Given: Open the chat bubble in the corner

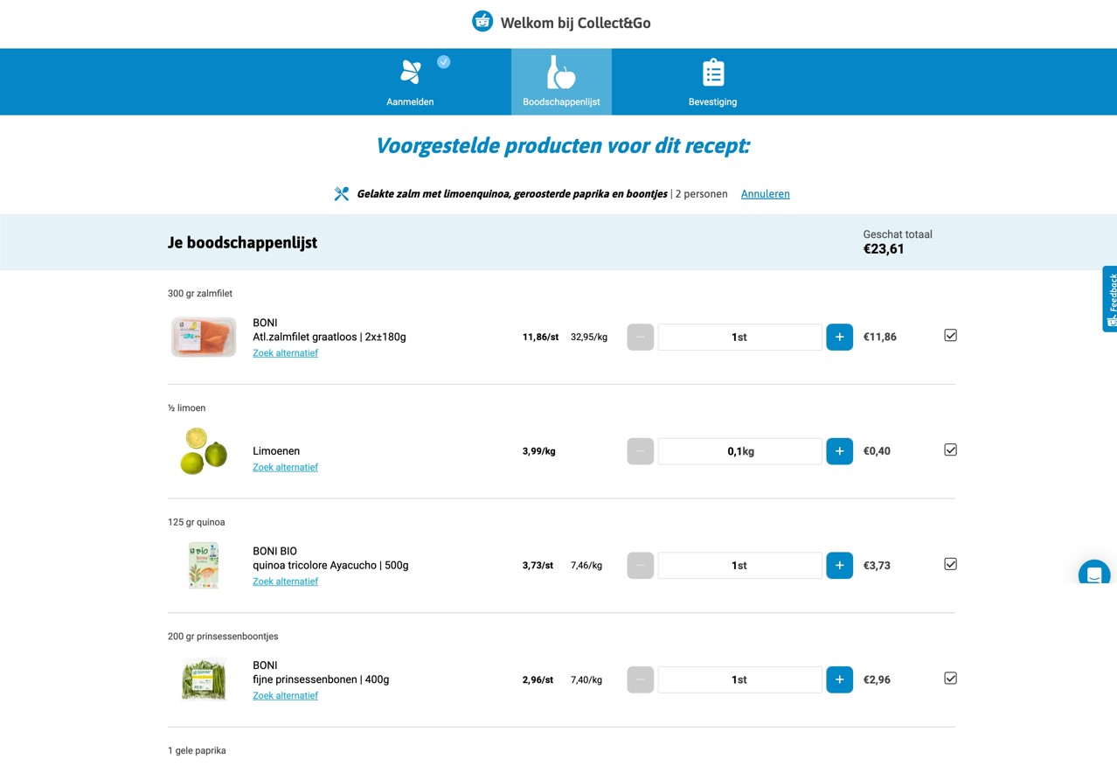Looking at the screenshot, I should click(x=1094, y=574).
